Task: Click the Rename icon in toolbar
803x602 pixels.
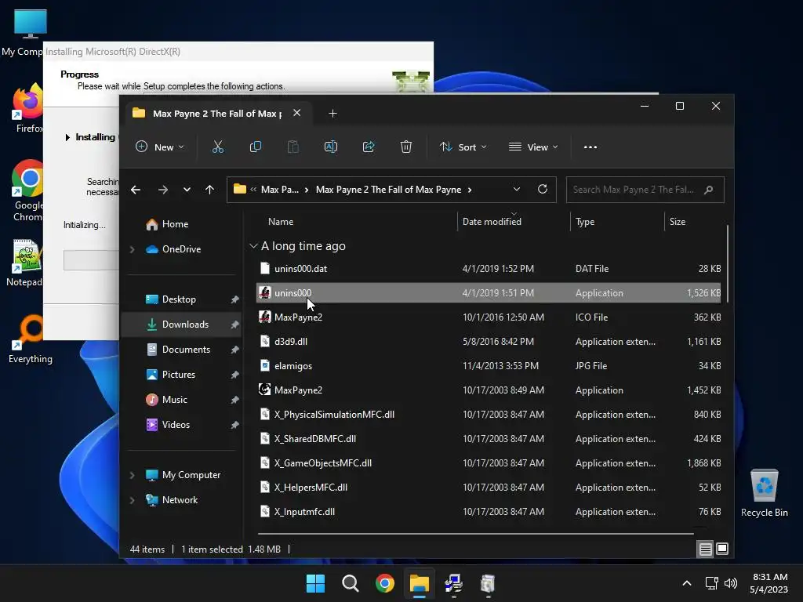Action: coord(331,147)
